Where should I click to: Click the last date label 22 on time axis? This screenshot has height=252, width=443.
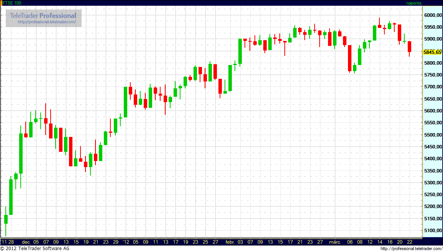pos(410,242)
